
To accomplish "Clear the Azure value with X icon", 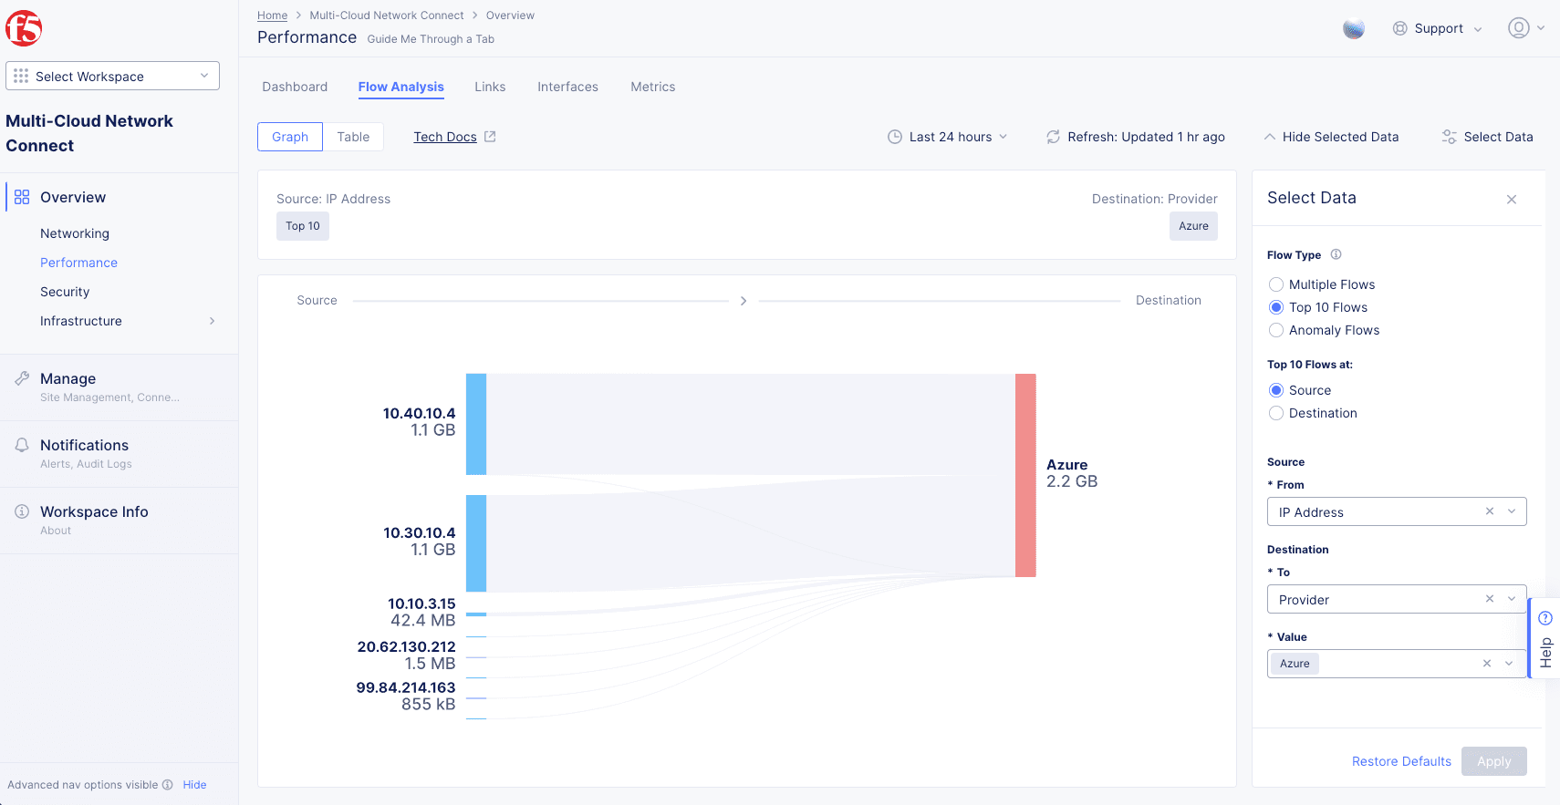I will [x=1486, y=664].
